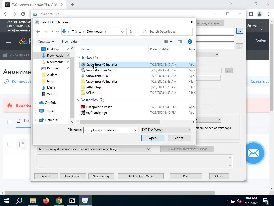Click the Open button
Image resolution: width=274 pixels, height=206 pixels.
(x=153, y=138)
